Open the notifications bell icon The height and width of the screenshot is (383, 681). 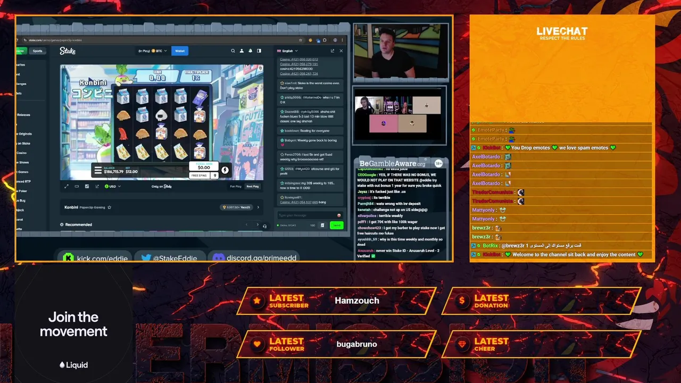(250, 51)
